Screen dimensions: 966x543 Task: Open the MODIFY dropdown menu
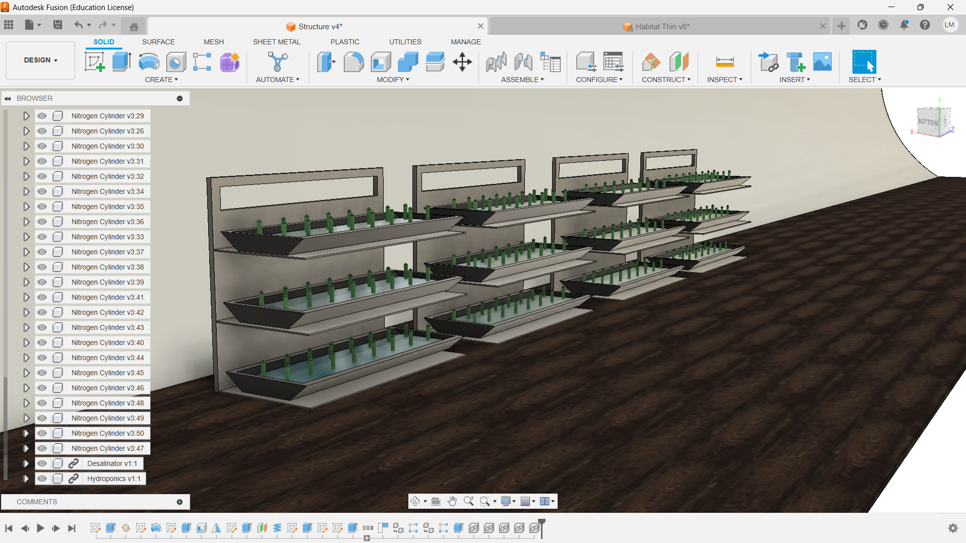393,80
